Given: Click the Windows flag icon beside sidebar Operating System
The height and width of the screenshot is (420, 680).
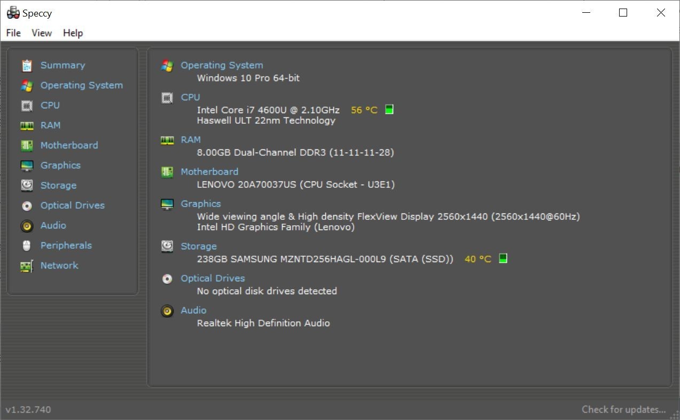Looking at the screenshot, I should (27, 85).
